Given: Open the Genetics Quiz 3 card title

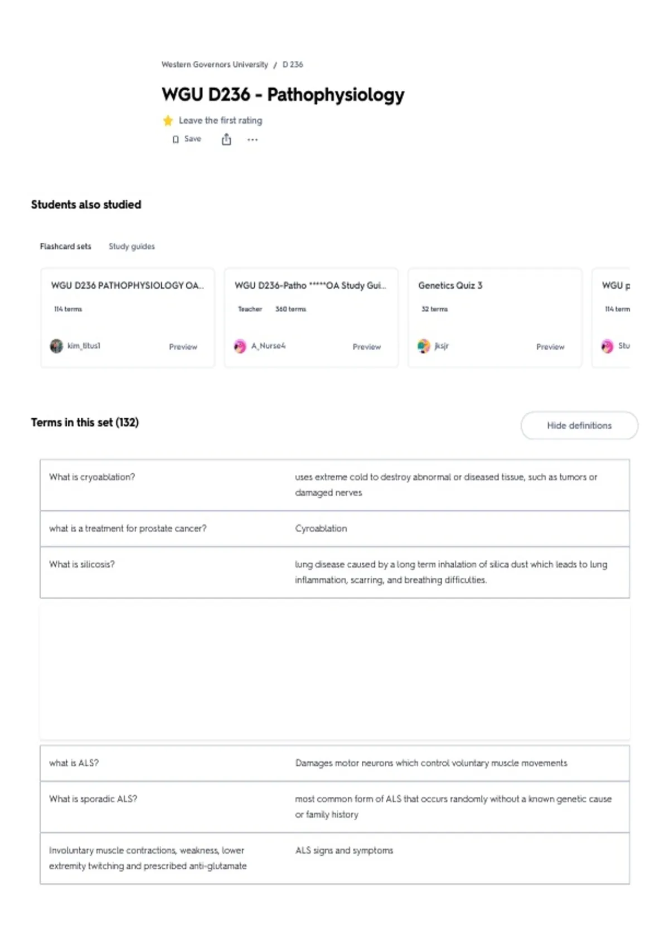Looking at the screenshot, I should coord(450,286).
